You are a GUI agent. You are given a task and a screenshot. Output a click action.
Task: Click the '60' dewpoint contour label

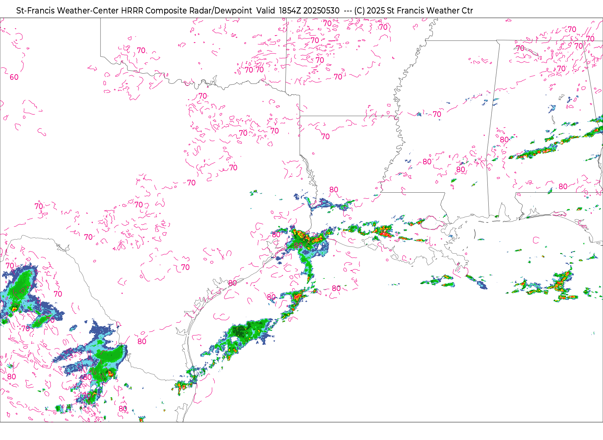tap(14, 77)
